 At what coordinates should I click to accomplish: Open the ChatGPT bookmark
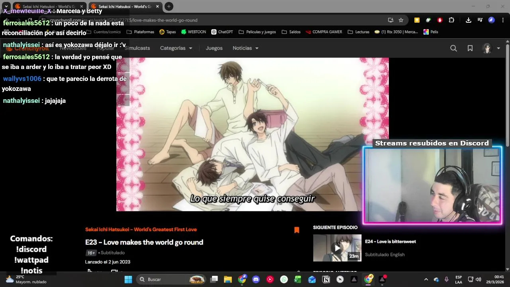(222, 32)
